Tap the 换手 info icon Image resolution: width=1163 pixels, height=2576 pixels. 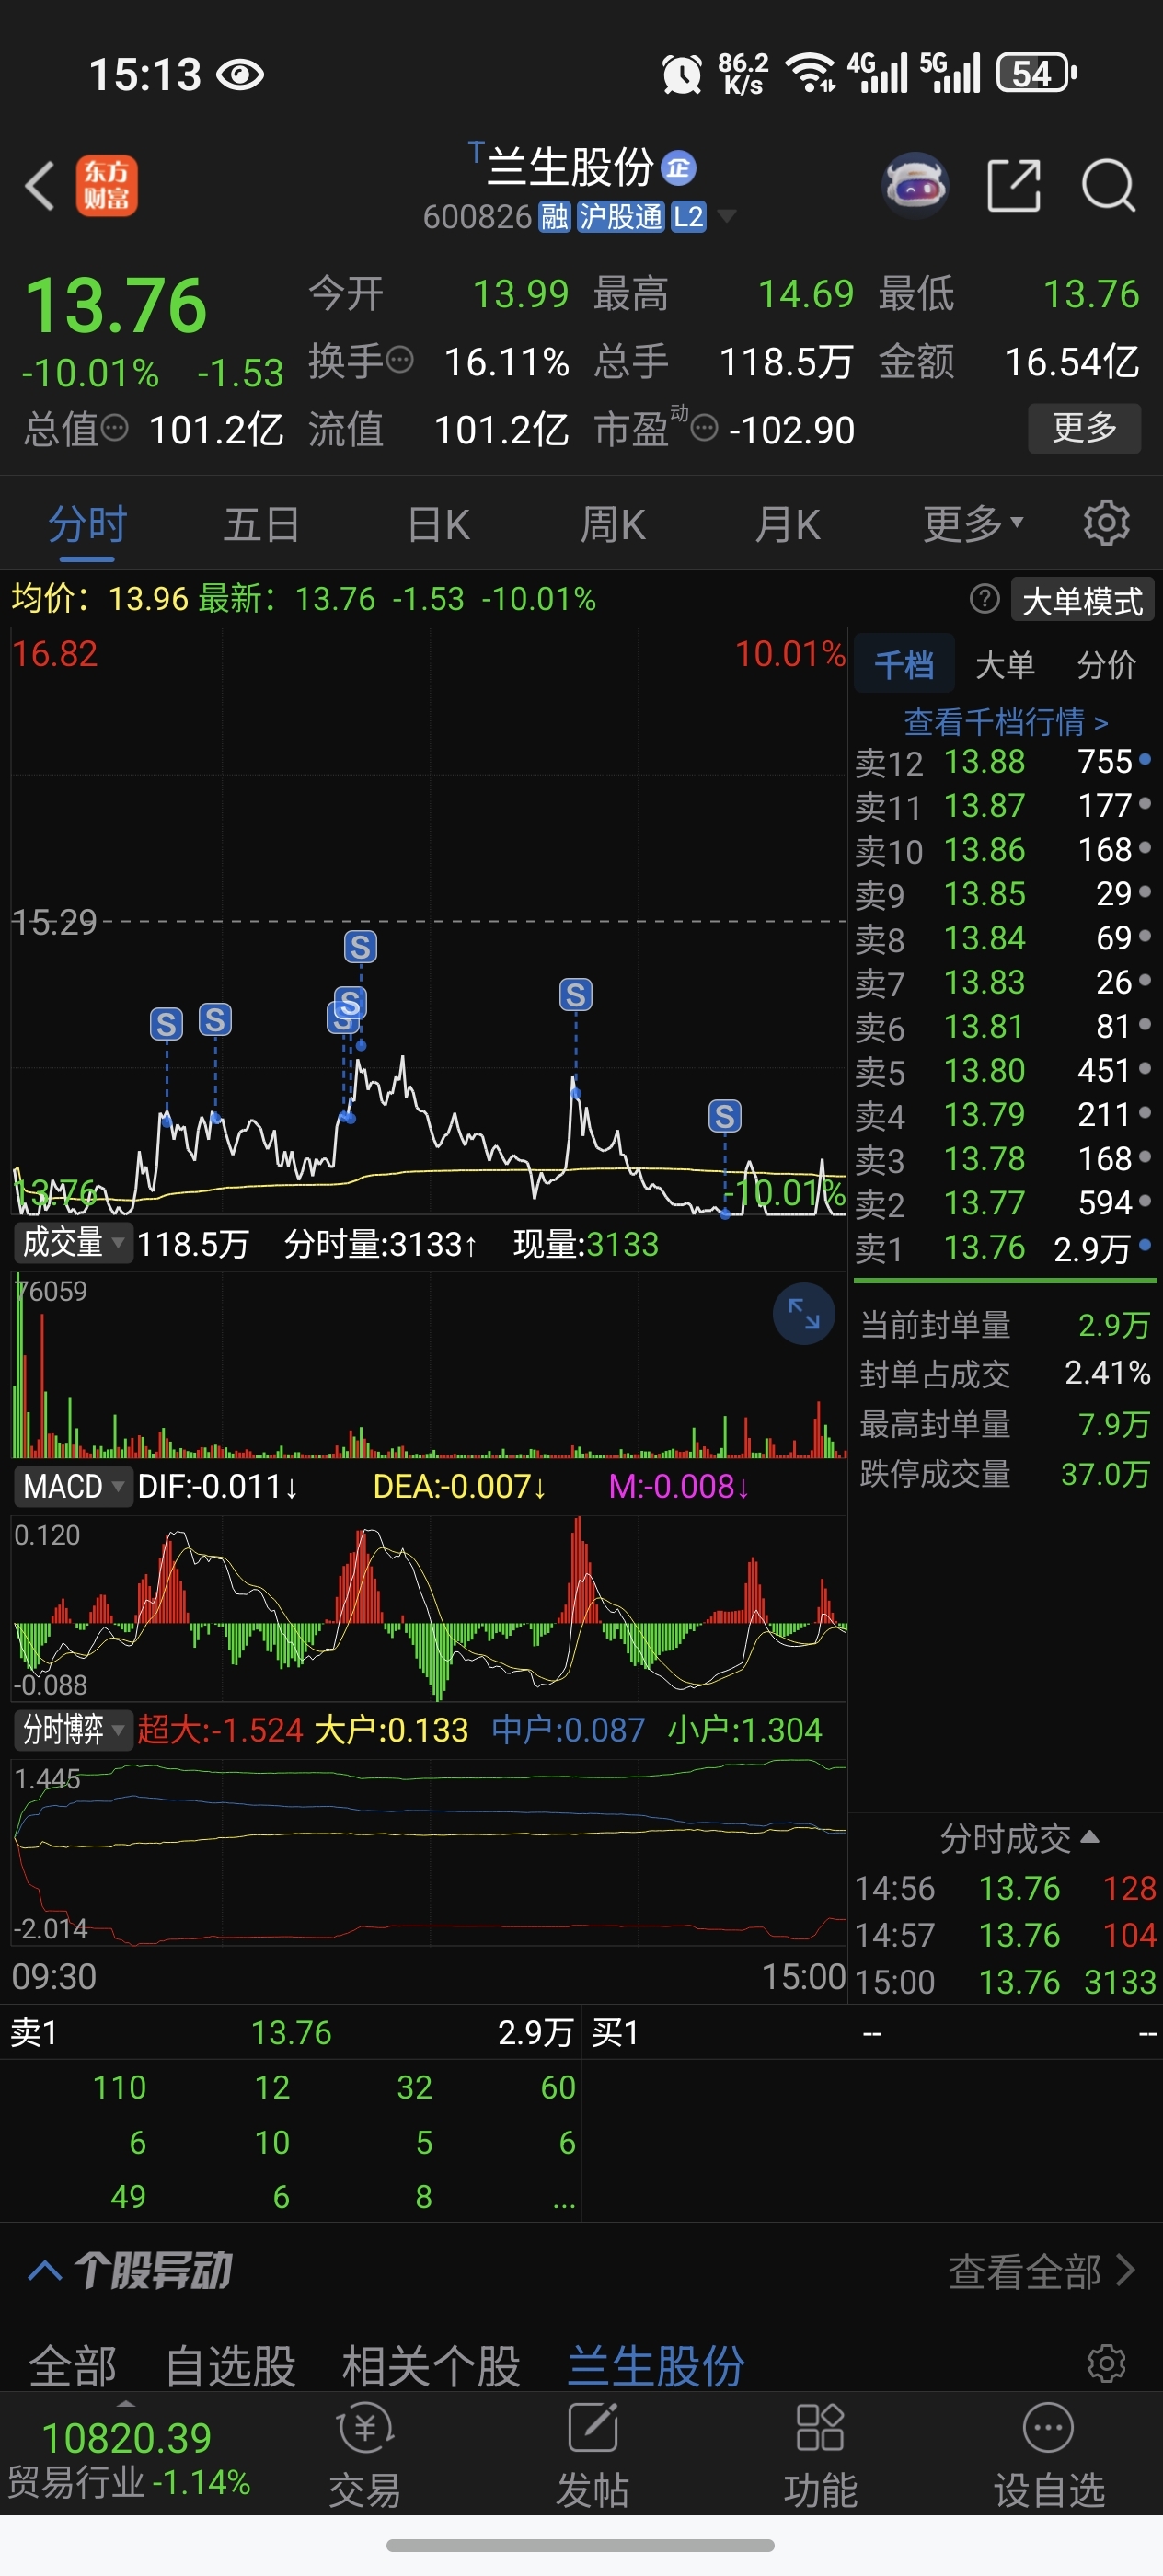[399, 360]
